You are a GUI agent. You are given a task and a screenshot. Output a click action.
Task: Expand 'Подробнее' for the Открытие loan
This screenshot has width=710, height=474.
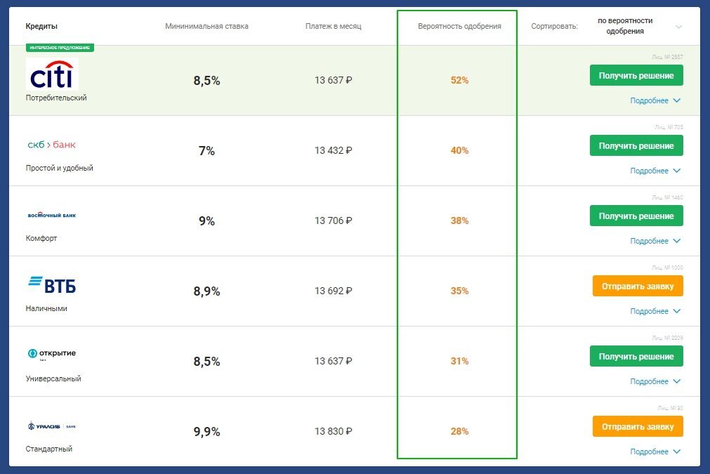pos(655,381)
